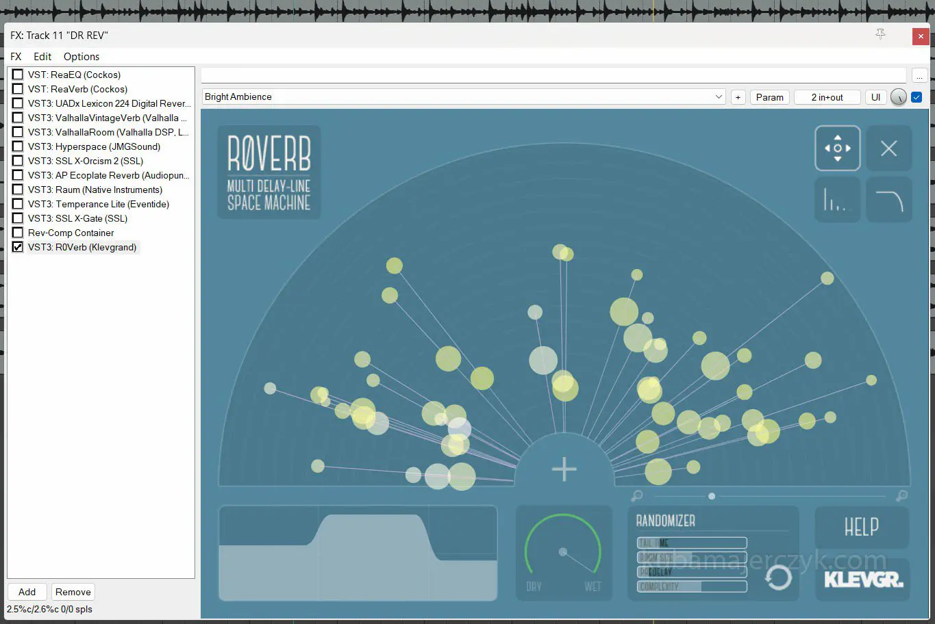Open the Bright Ambience preset dropdown
This screenshot has width=935, height=624.
point(464,97)
